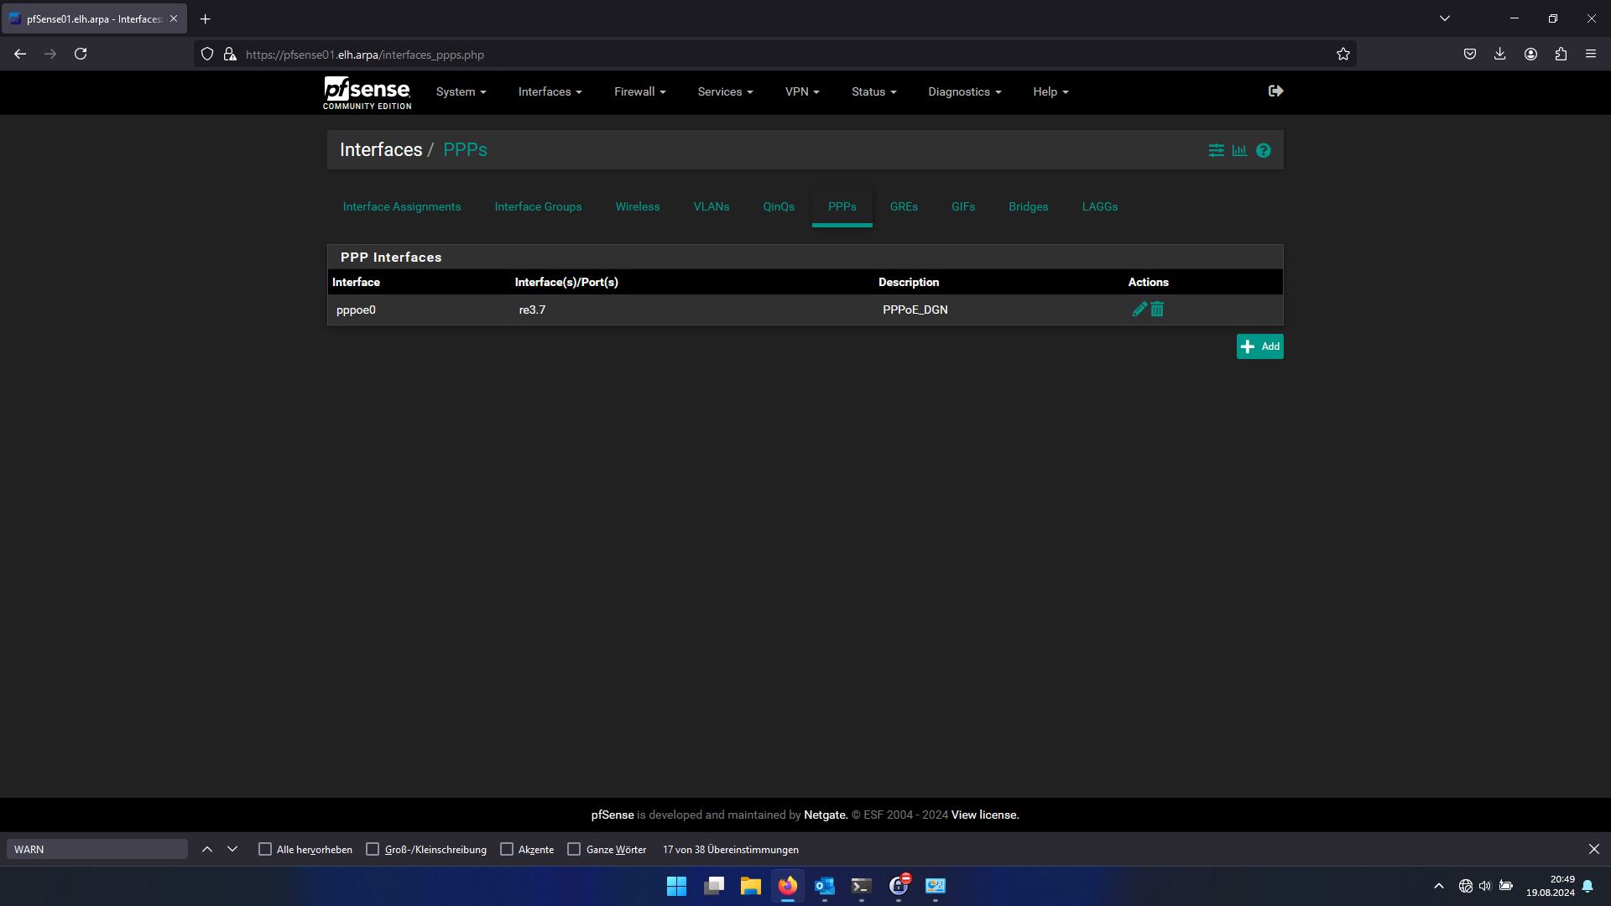Open the taskbar clock and date
1611x906 pixels.
tap(1550, 887)
